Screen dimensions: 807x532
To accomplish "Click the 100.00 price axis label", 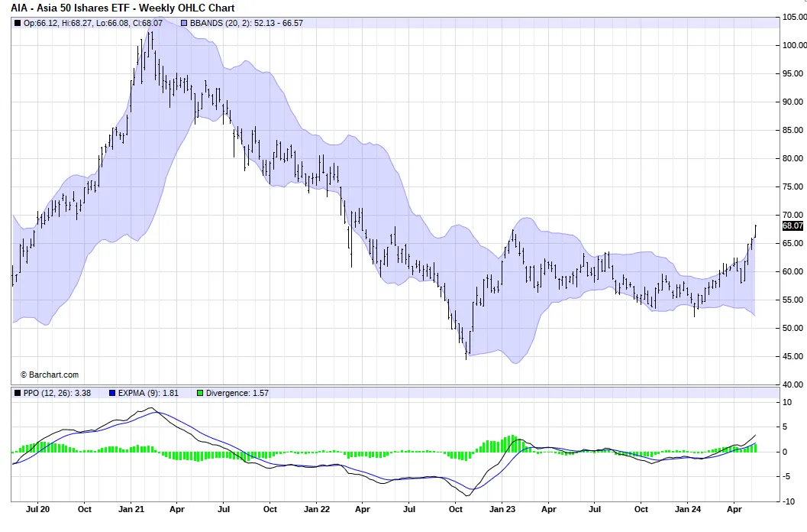I will coord(794,45).
